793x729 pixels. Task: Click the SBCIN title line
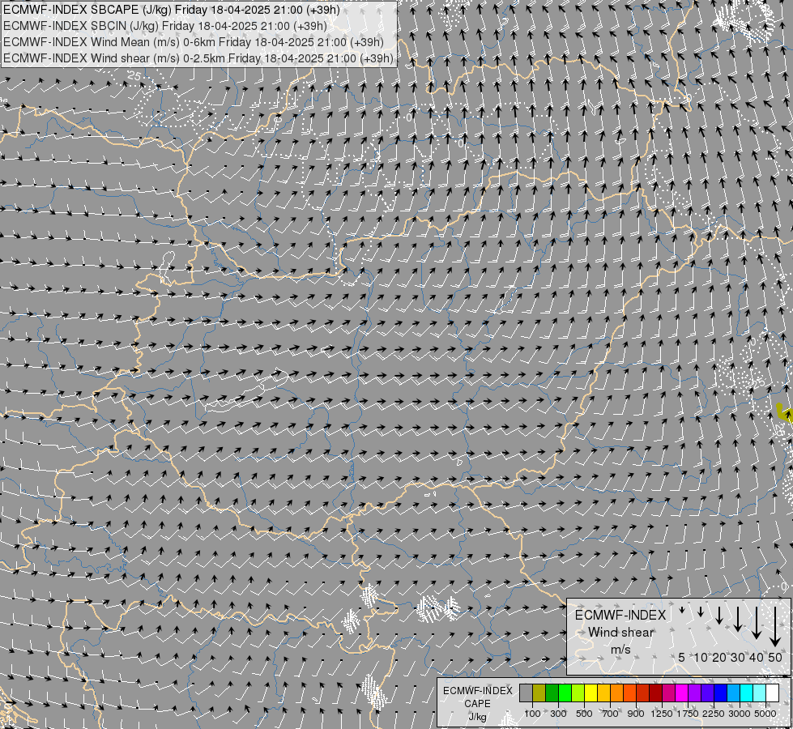pos(165,26)
